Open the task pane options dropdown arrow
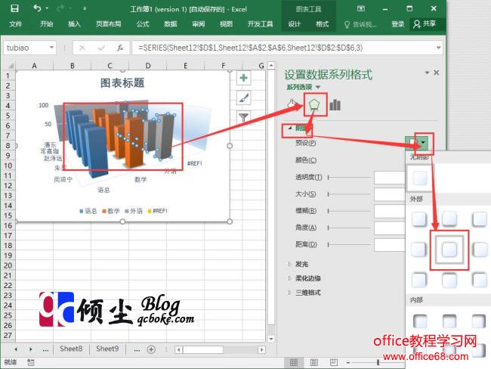 (427, 73)
